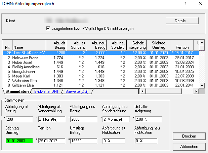
Task: Click Stichtag 01.01.2020 in selected row
Action: point(159,53)
